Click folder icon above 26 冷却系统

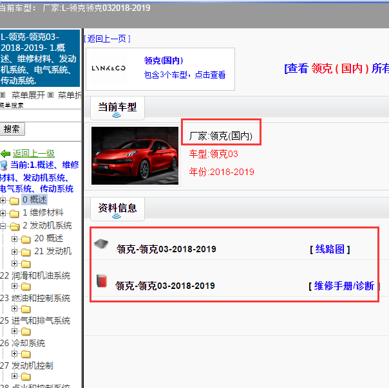coord(26,331)
